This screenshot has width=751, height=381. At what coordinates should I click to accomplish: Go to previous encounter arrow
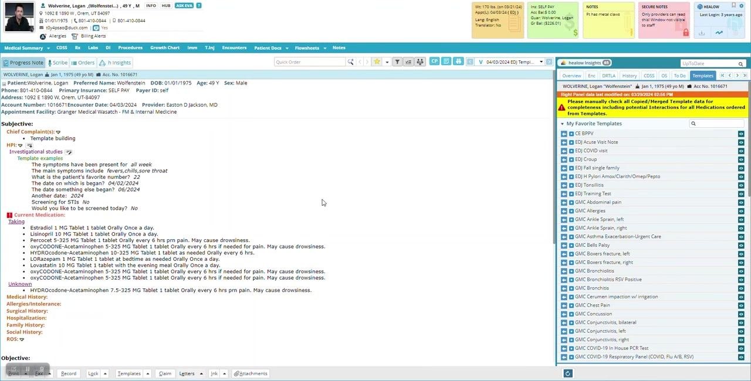(470, 62)
